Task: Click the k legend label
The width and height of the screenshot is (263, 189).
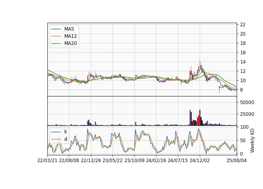Action: click(65, 132)
